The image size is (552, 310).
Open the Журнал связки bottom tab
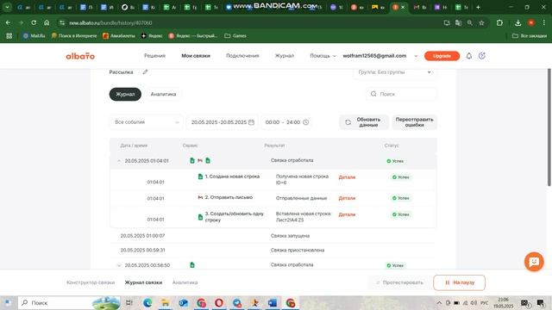point(143,282)
